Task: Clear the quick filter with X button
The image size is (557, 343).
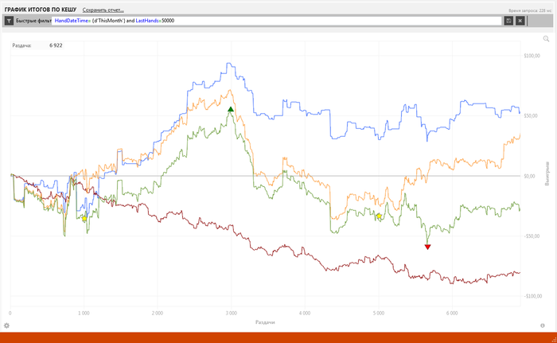Action: [x=520, y=20]
